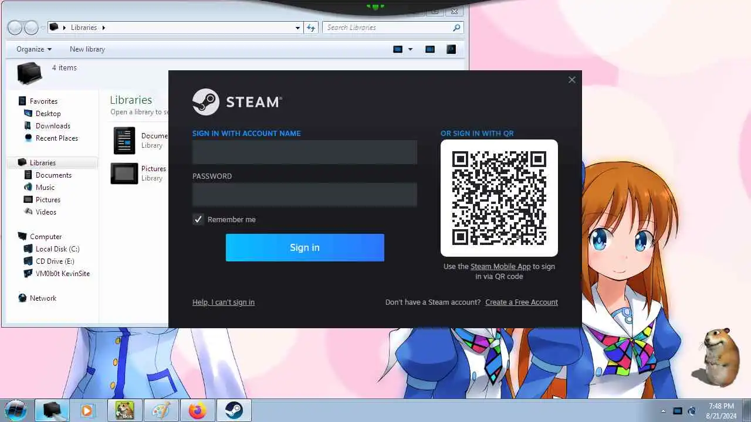
Task: Open the Steam Mobile App link
Action: click(500, 267)
